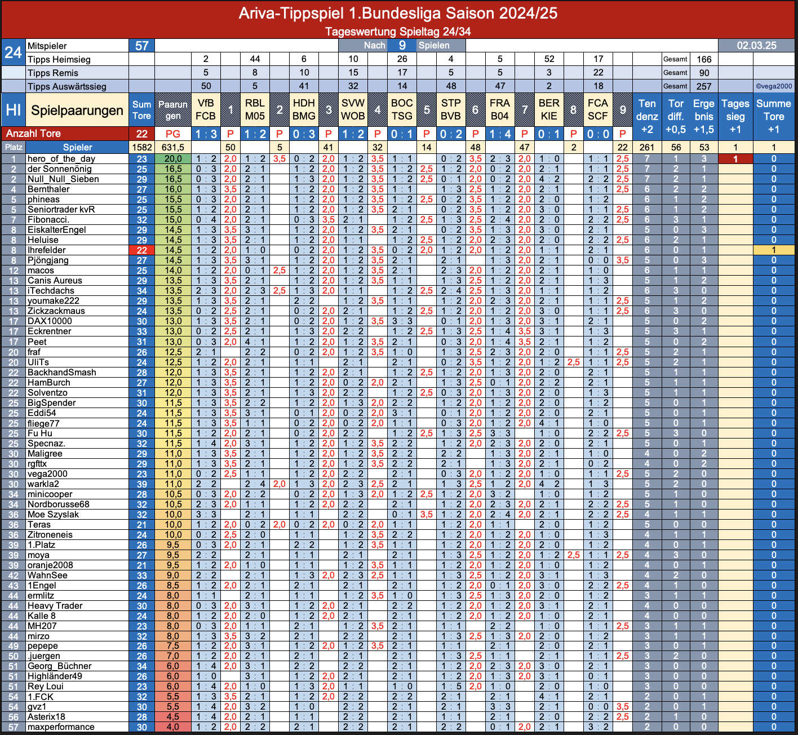Click player name 'Highländer49'

pos(55,676)
